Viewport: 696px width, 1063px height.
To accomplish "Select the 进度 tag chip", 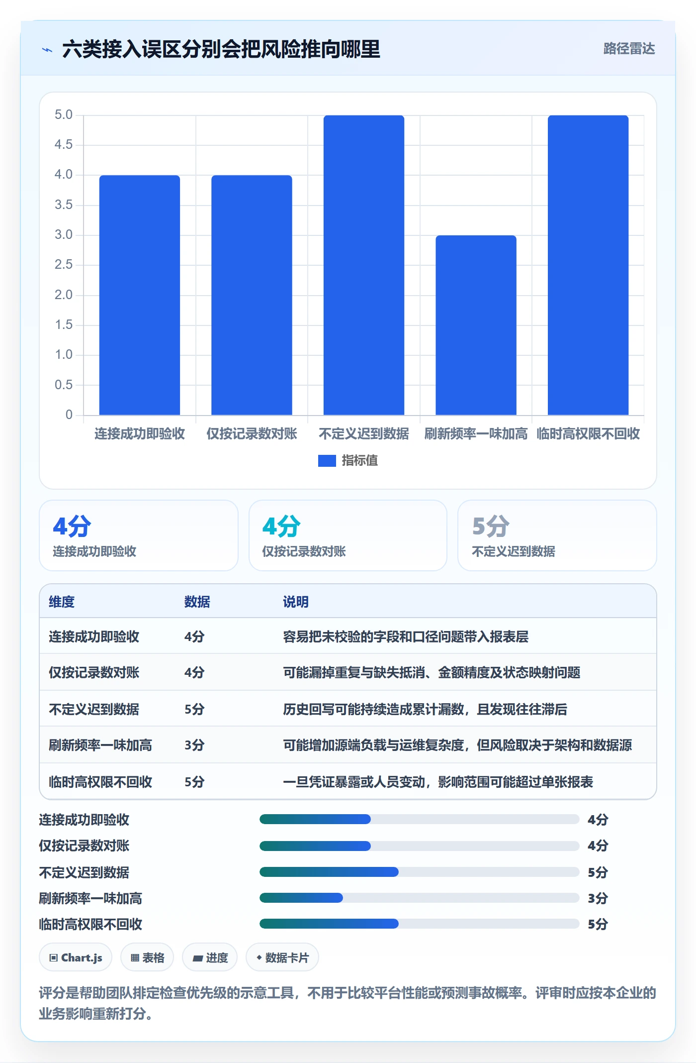I will click(x=210, y=957).
